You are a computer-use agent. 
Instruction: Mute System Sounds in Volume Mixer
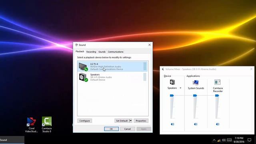pyautogui.click(x=196, y=124)
